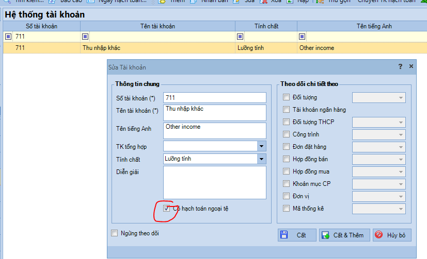Tick the Đối tượng checkbox

[x=286, y=97]
